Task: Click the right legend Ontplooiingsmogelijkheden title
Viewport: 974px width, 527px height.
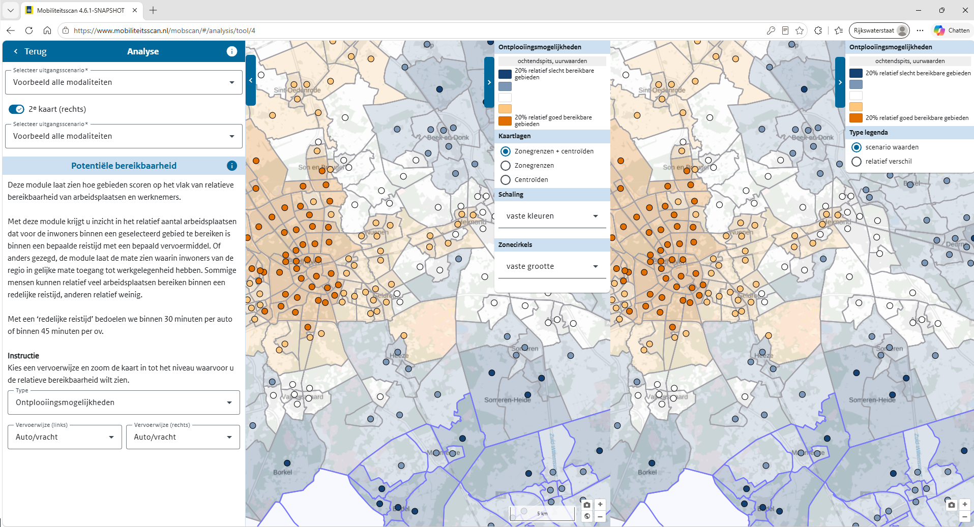Action: tap(891, 47)
